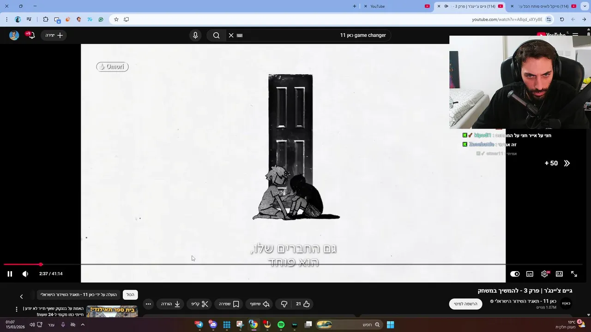Go to YouTube home via logo
The height and width of the screenshot is (332, 591).
coord(551,35)
